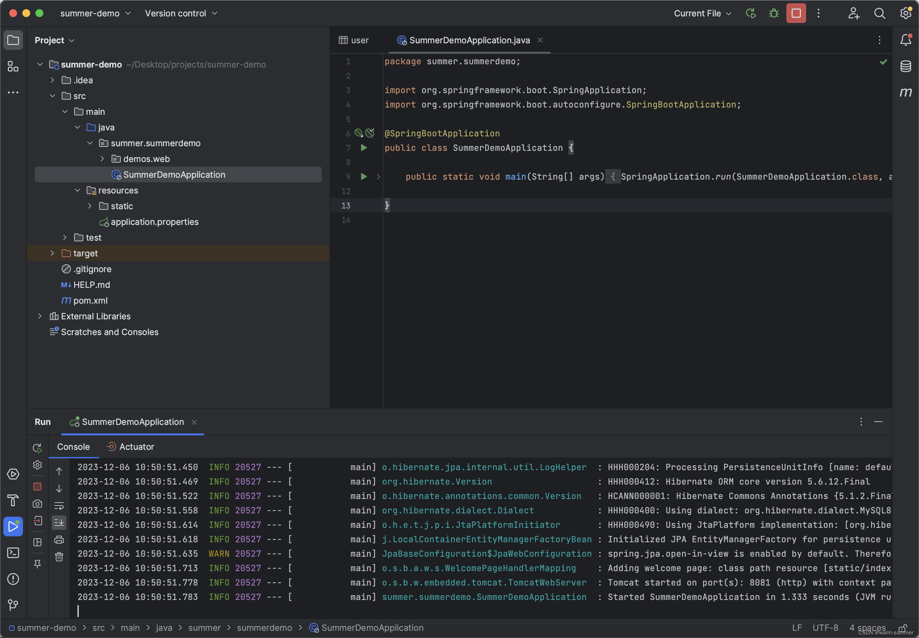Run main method gutter icon line 9
This screenshot has height=638, width=919.
pos(364,176)
